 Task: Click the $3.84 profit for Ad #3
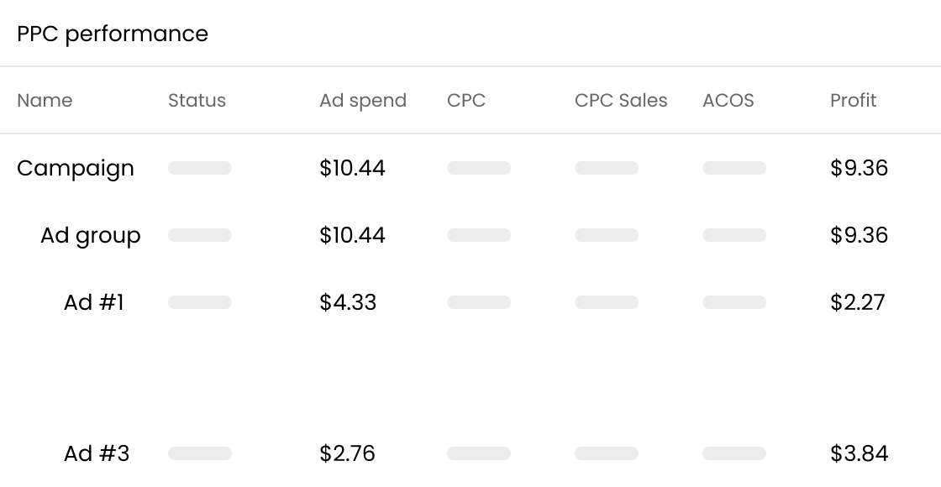click(x=860, y=453)
